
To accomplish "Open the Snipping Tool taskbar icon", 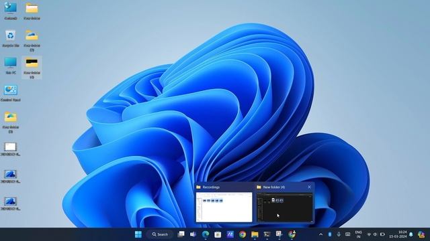I will tap(279, 234).
